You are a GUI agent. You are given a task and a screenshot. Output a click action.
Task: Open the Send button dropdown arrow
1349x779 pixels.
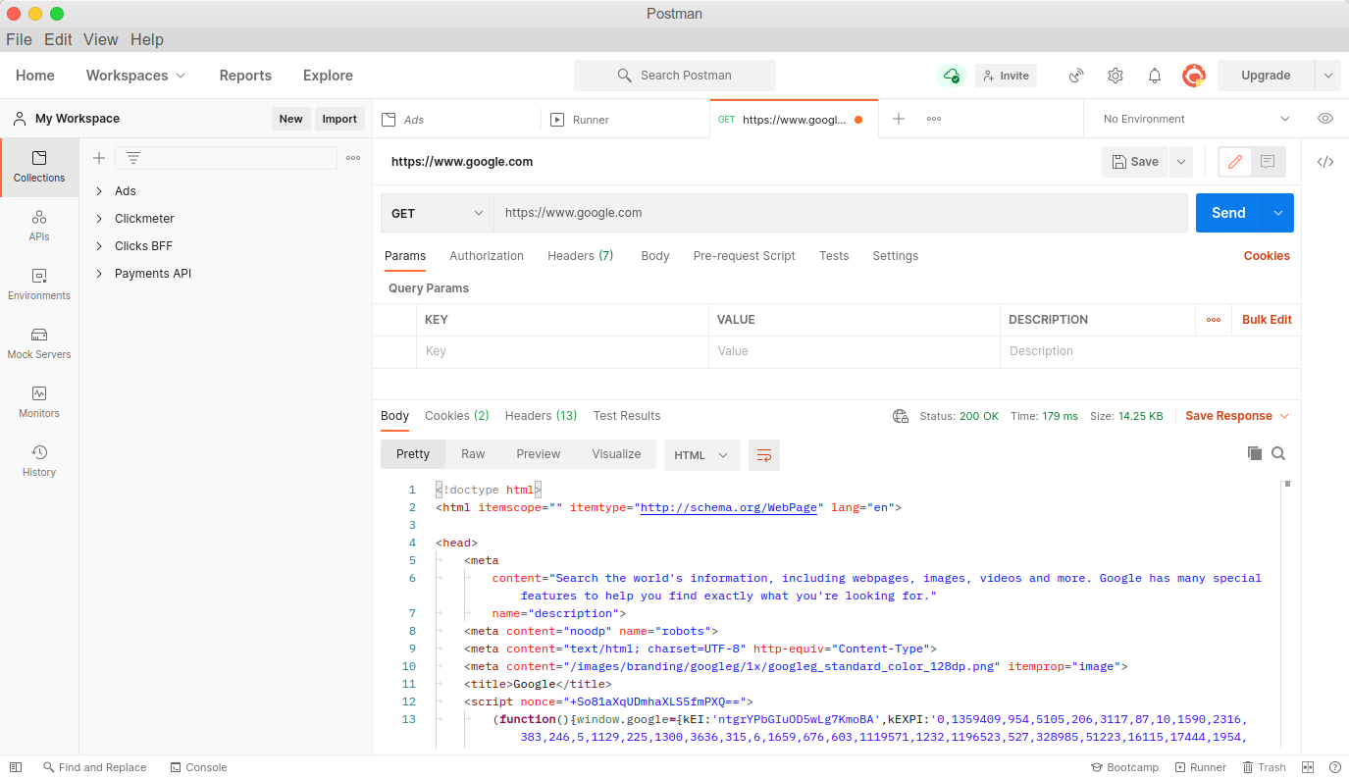[1277, 213]
